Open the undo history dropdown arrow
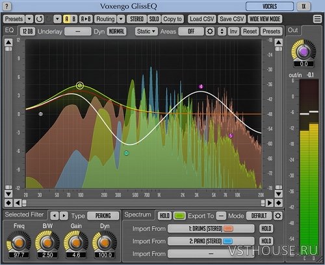325x265 pixels. point(57,19)
